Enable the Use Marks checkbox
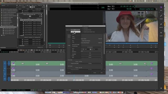The width and height of the screenshot is (168, 94). pos(83,28)
